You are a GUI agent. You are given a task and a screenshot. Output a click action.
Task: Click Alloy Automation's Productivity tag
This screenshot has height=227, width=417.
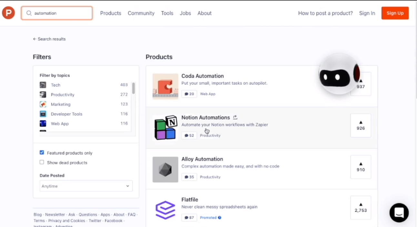click(210, 177)
